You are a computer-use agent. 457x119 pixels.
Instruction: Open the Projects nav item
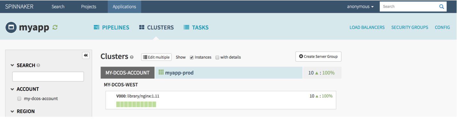(89, 7)
